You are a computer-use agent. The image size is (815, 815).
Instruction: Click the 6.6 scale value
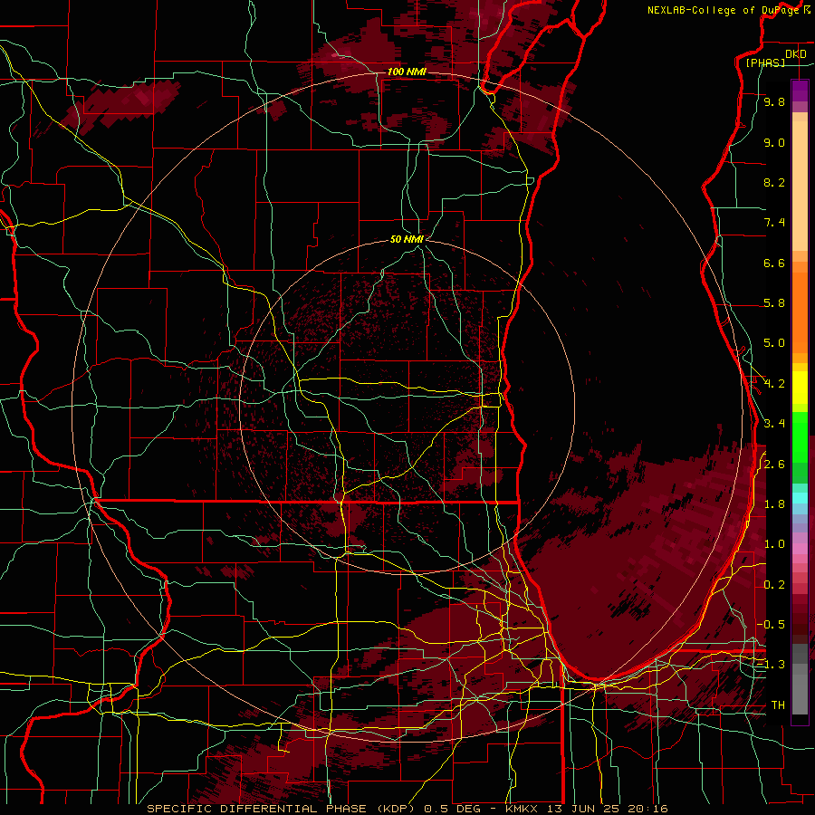point(774,263)
